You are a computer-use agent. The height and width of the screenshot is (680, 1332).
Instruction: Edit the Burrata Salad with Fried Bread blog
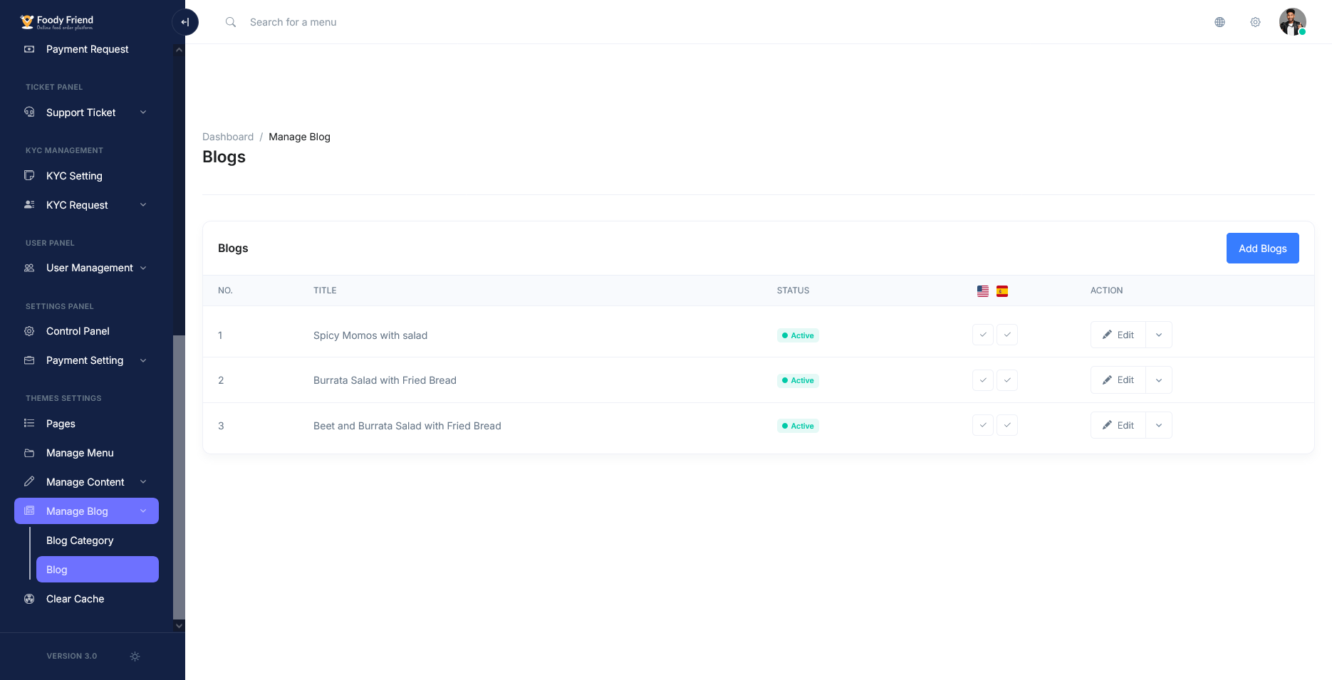pyautogui.click(x=1118, y=380)
